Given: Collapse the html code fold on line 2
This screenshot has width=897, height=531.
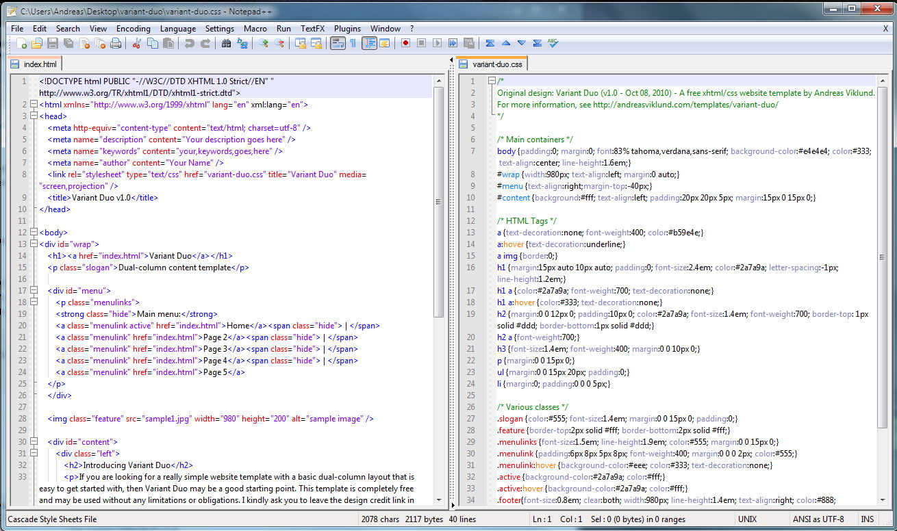Looking at the screenshot, I should (x=34, y=105).
